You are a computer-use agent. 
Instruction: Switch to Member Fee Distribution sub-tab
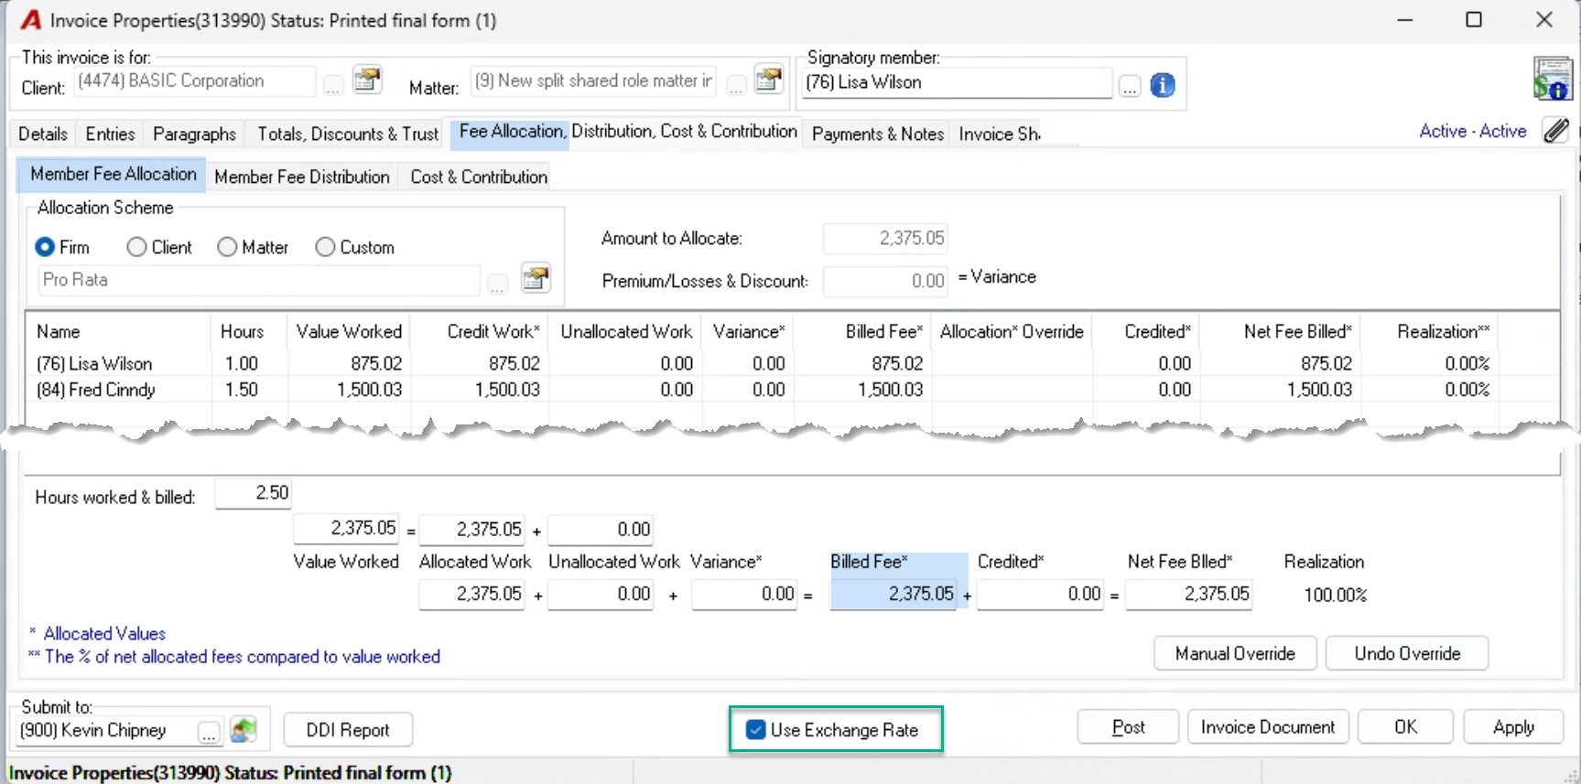click(302, 177)
